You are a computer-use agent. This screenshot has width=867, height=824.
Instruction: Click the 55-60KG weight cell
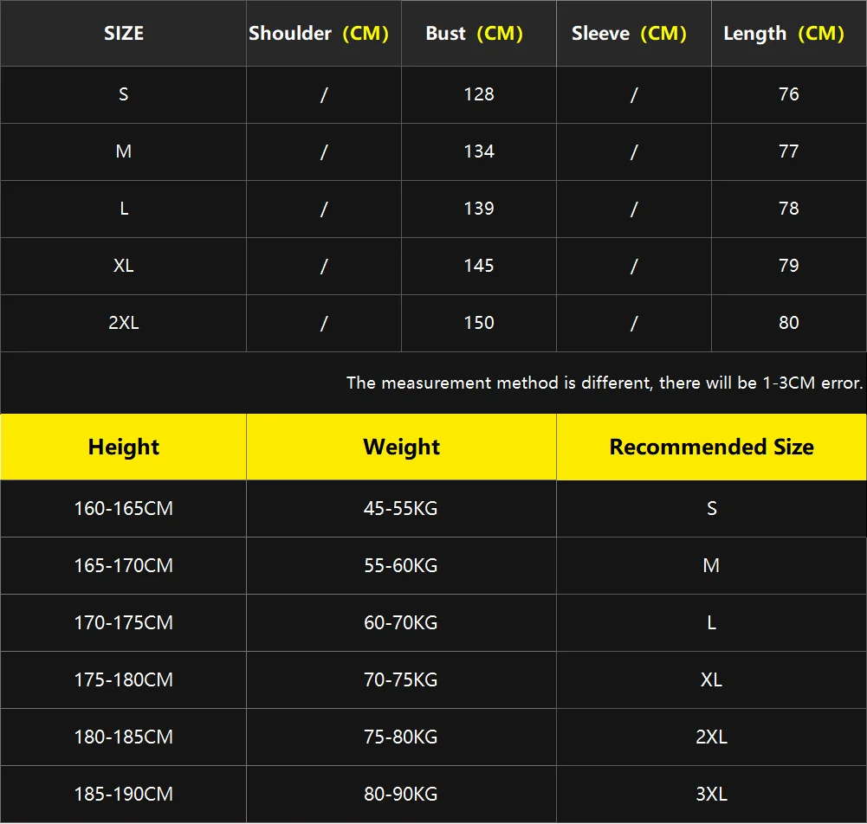click(401, 566)
